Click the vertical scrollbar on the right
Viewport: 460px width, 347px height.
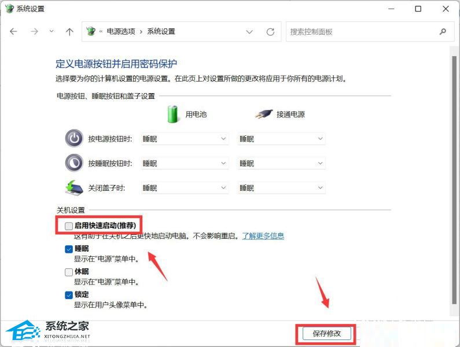[x=454, y=180]
